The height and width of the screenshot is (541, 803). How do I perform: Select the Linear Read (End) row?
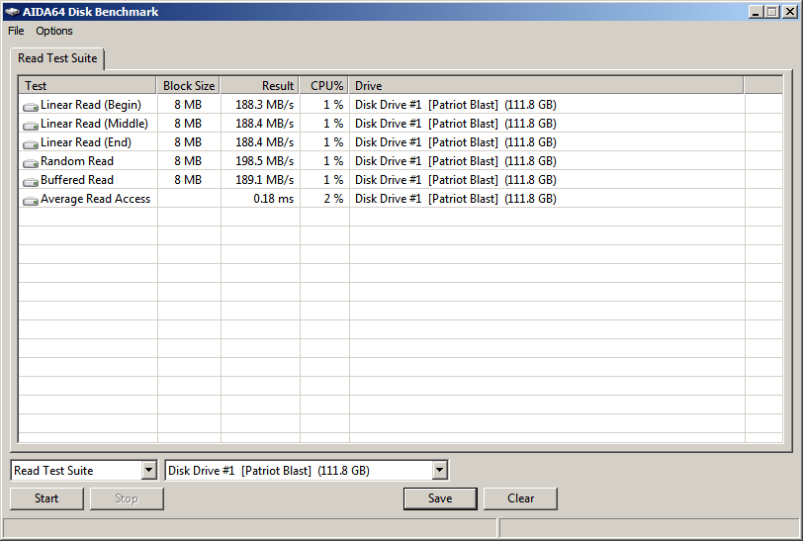[x=401, y=142]
